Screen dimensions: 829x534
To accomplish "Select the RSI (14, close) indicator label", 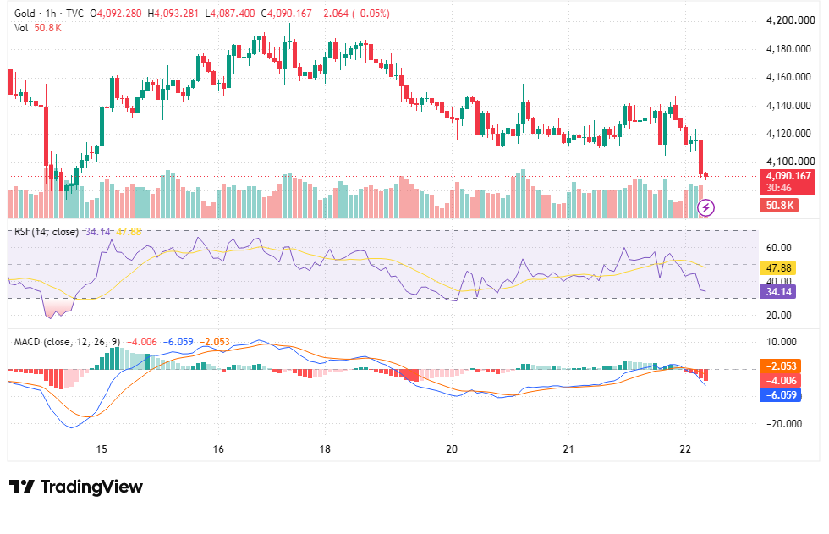I will click(x=47, y=232).
